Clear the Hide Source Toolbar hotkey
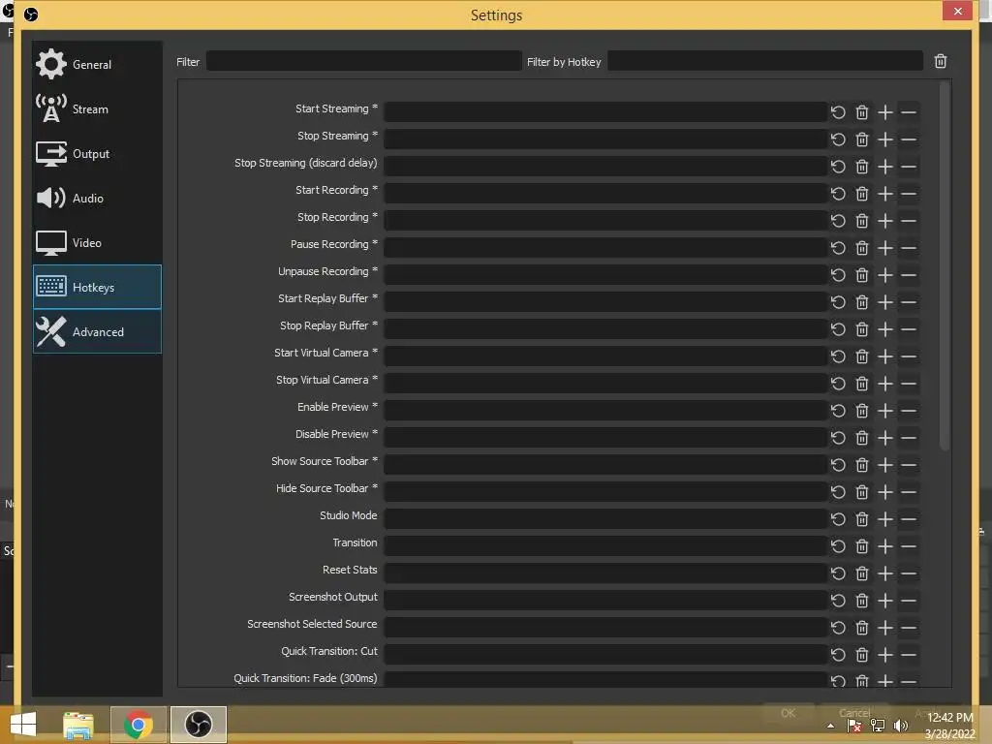Image resolution: width=992 pixels, height=744 pixels. click(861, 492)
